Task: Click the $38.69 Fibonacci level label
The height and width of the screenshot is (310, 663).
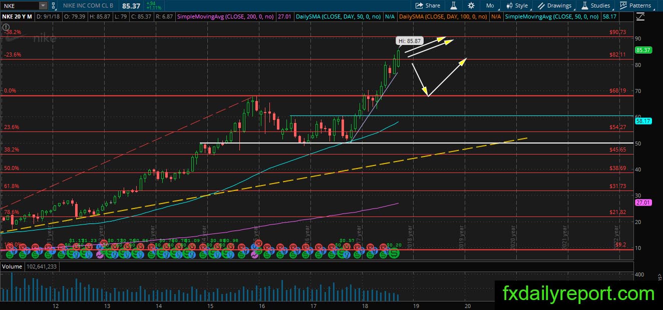Action: (618, 168)
